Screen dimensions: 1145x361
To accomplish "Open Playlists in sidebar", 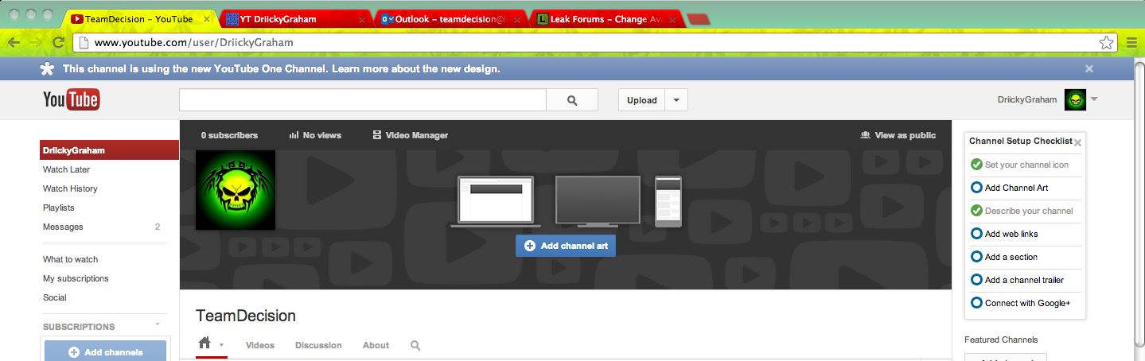I will [x=59, y=208].
